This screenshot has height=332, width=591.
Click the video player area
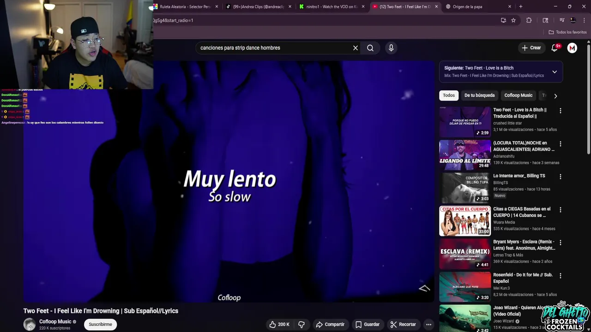pos(229,182)
